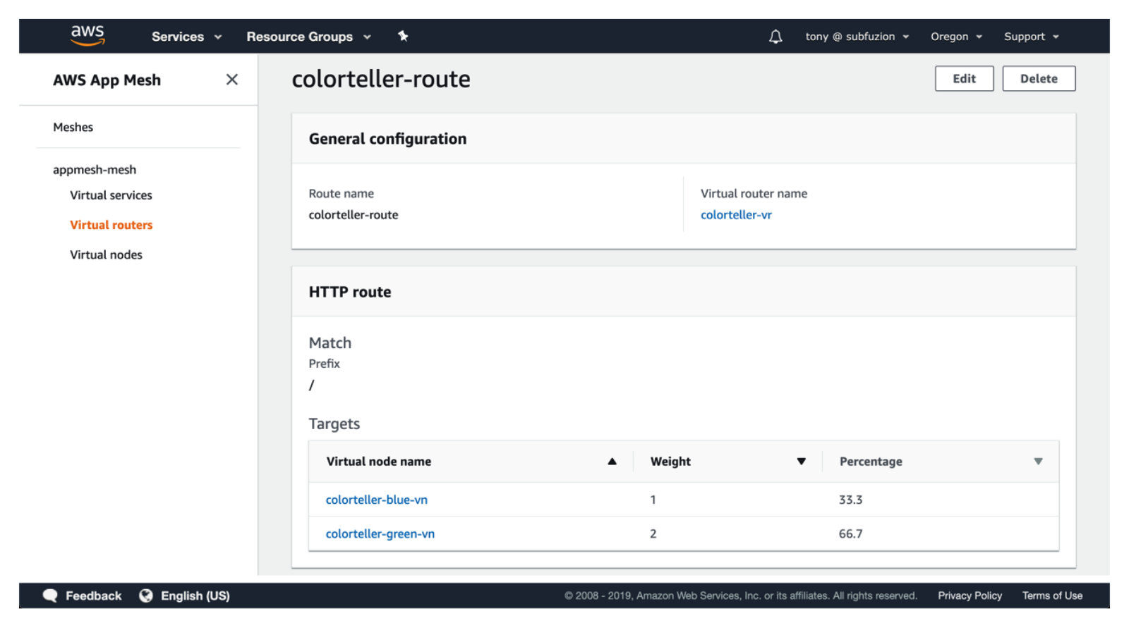Open the tony @ subfuzion account menu

pos(857,37)
